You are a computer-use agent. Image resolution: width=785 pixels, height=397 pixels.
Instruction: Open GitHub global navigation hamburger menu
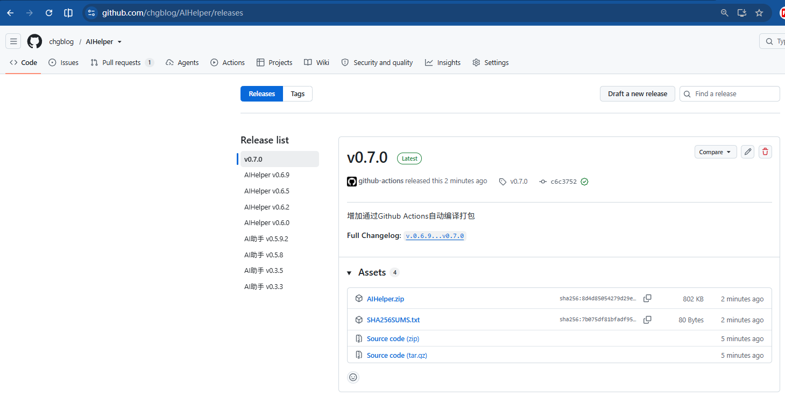tap(13, 41)
